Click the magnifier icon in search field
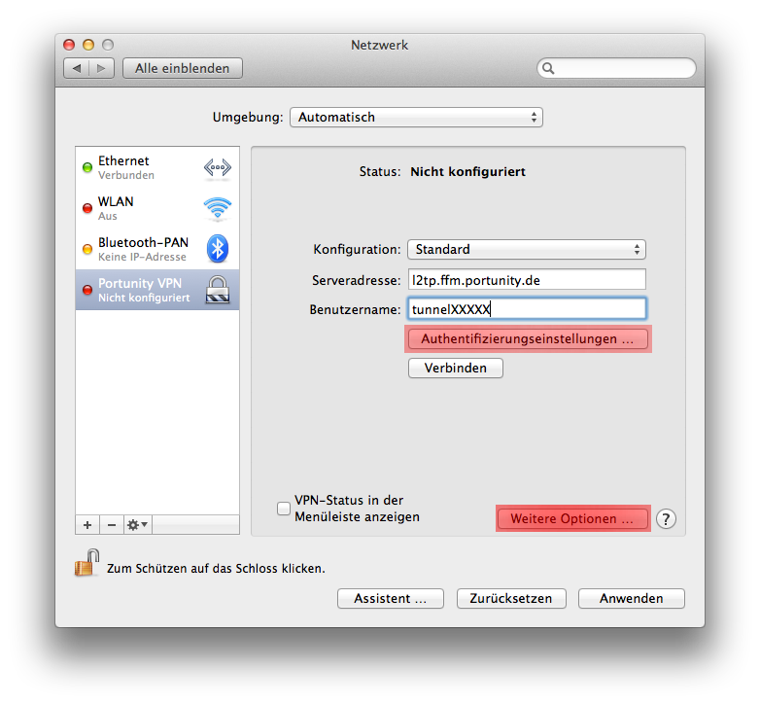The width and height of the screenshot is (760, 704). pos(549,69)
